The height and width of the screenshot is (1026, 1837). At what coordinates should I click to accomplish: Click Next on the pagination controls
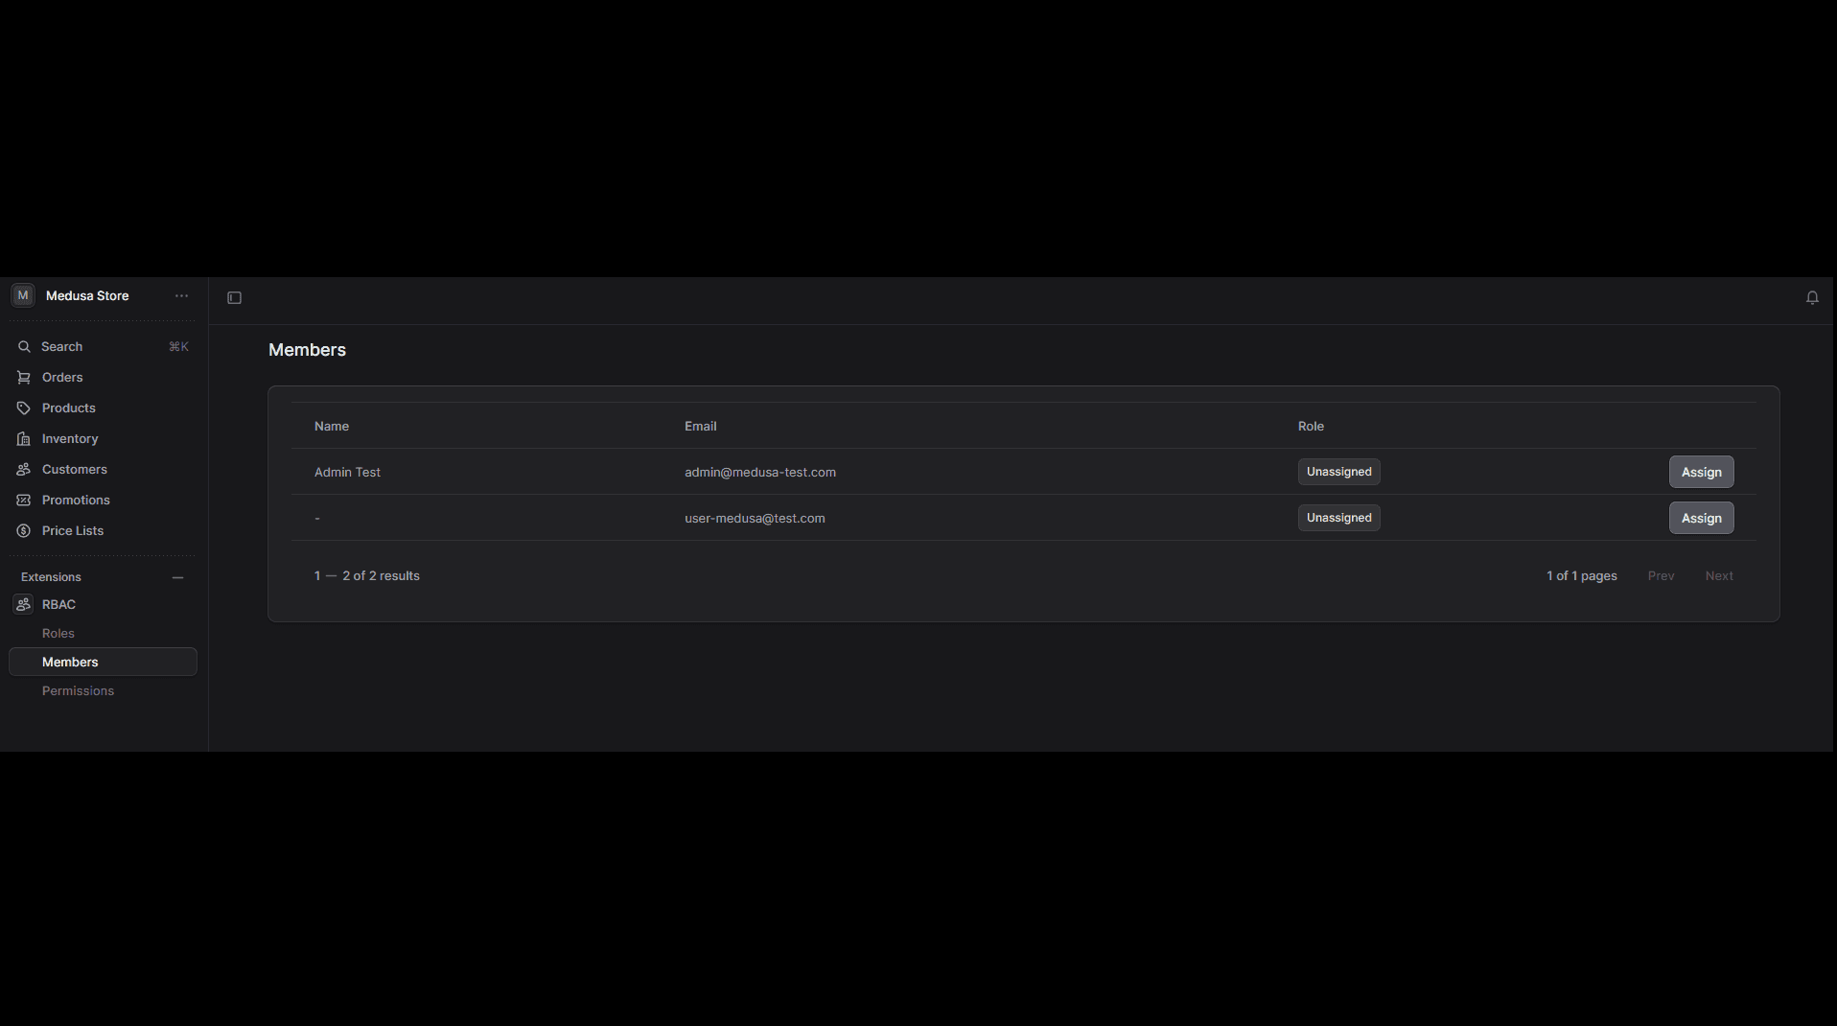pyautogui.click(x=1719, y=575)
